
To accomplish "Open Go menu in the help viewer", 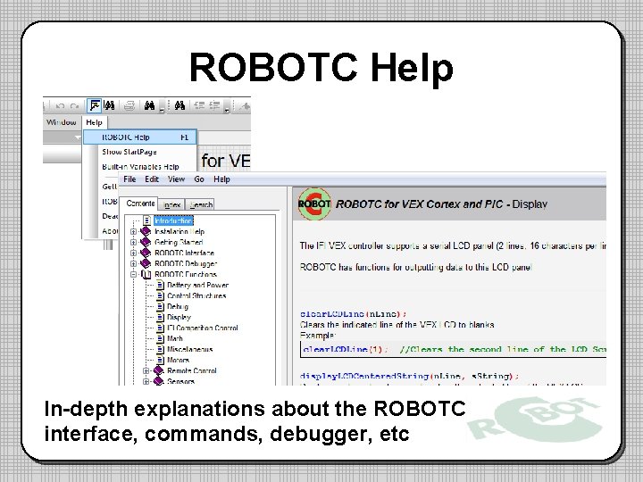I will [199, 179].
